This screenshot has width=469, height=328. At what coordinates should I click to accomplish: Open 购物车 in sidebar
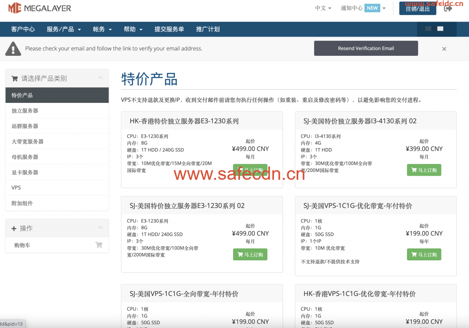(x=57, y=245)
